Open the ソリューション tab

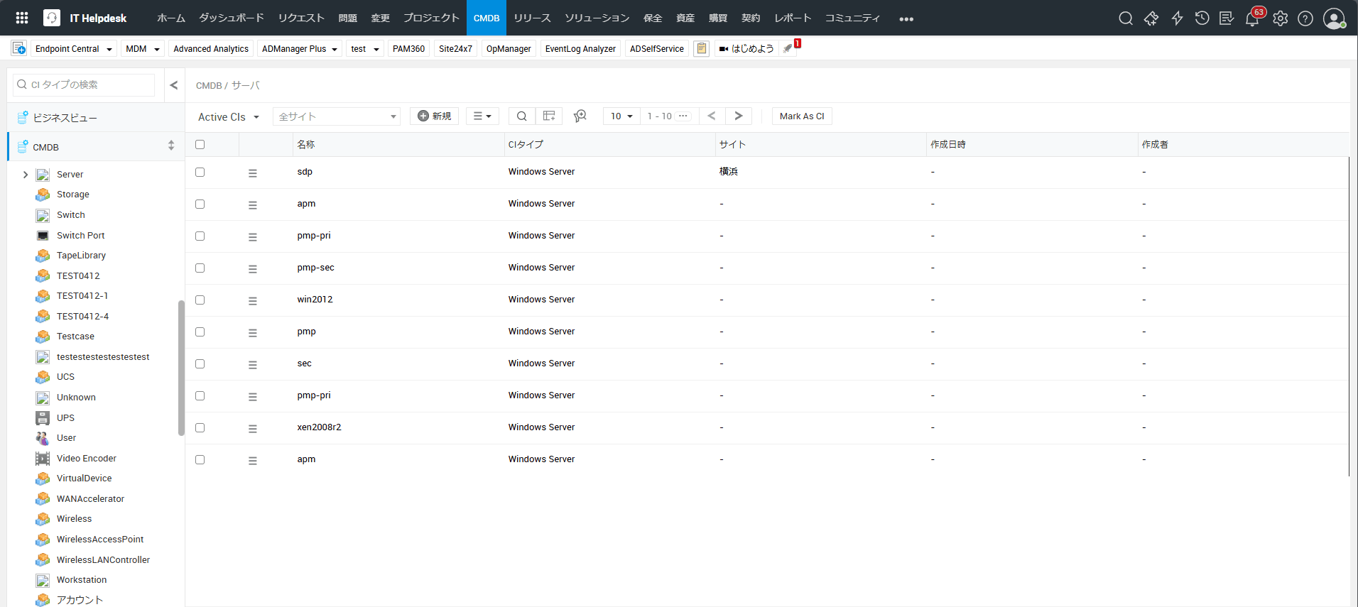(597, 18)
